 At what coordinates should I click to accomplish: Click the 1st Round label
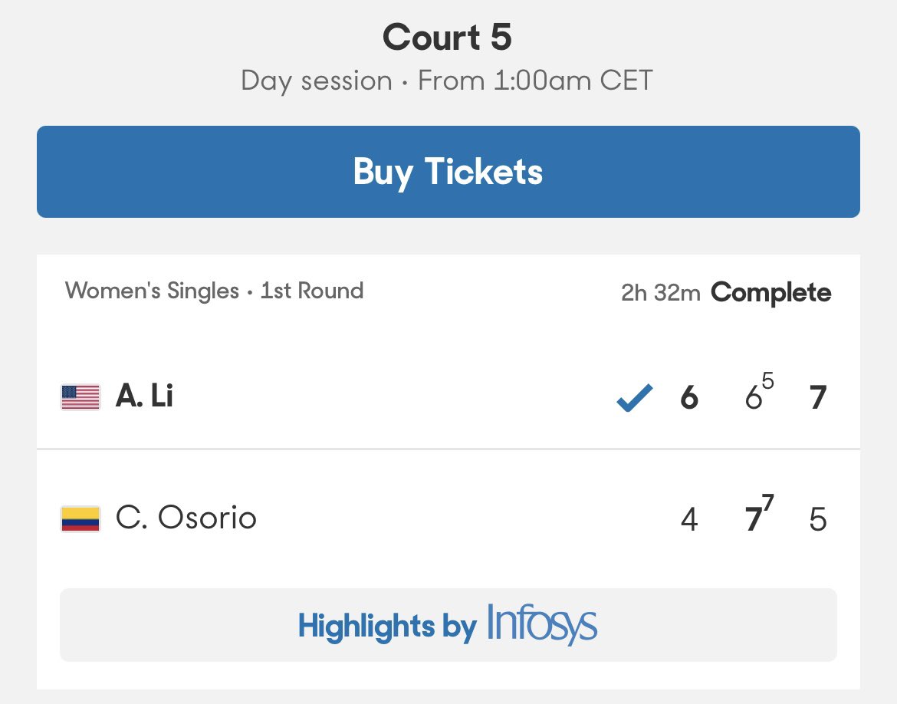[312, 291]
